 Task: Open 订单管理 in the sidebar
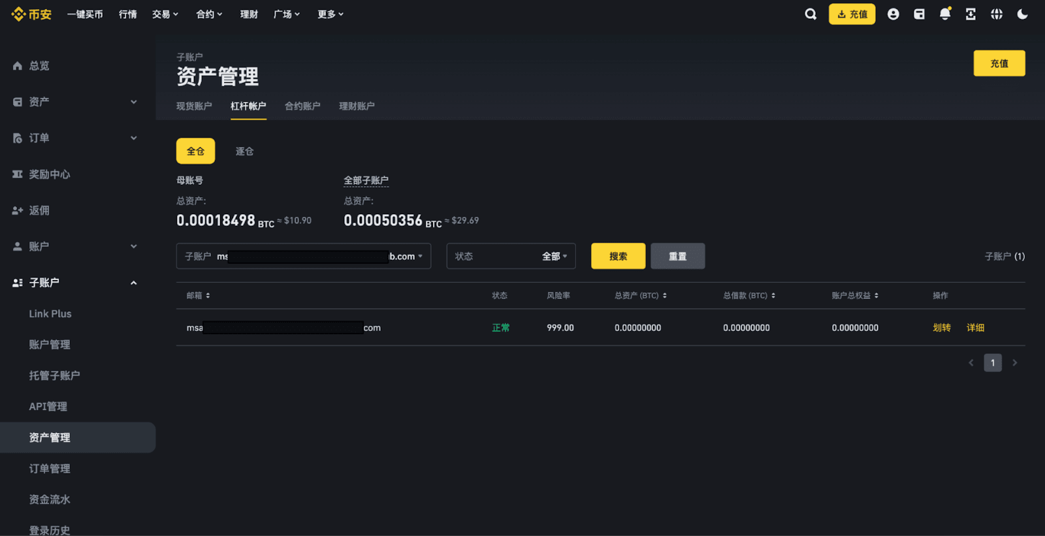[50, 469]
